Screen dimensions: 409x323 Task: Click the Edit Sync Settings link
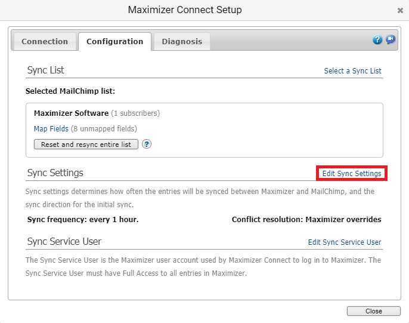coord(352,173)
